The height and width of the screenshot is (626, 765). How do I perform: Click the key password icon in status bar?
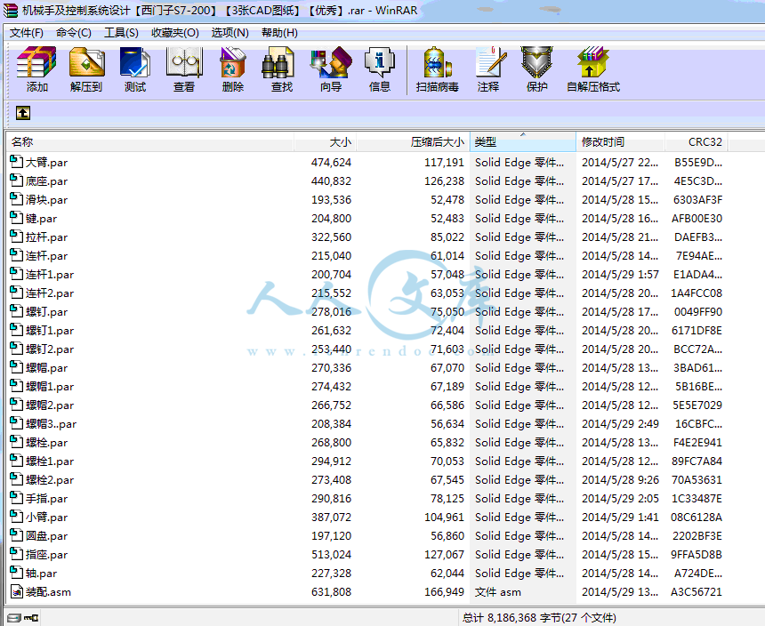click(x=31, y=618)
